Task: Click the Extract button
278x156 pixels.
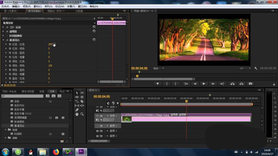Action: point(242,84)
